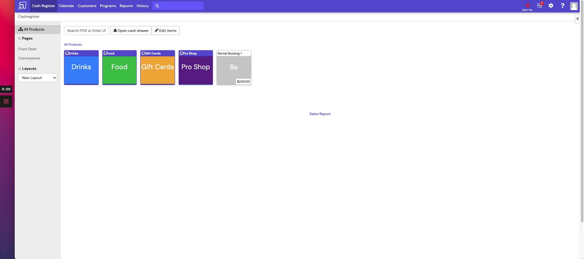Click the All Products breadcrumb link
The height and width of the screenshot is (259, 584).
point(73,45)
